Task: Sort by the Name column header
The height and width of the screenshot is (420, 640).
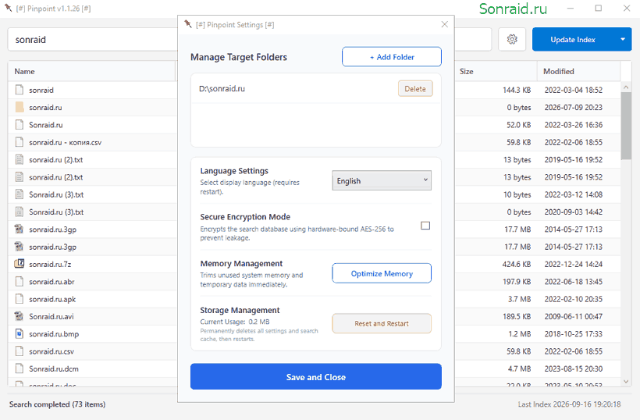Action: pyautogui.click(x=92, y=71)
